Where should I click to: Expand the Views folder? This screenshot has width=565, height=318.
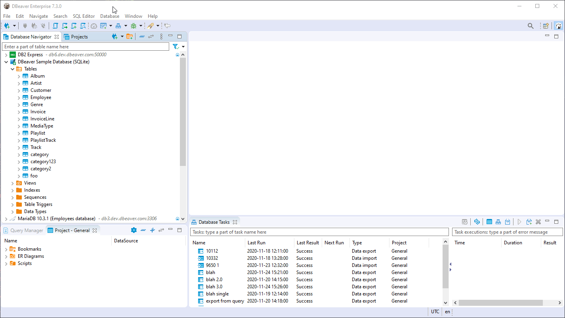[12, 183]
